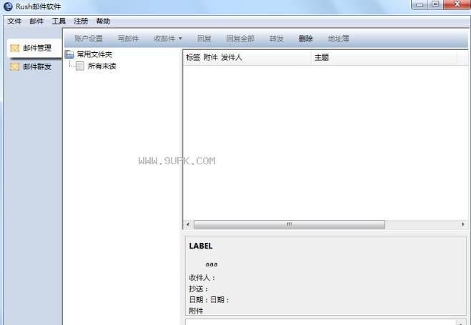
Task: Sort by the 标签 column header
Action: click(x=193, y=58)
